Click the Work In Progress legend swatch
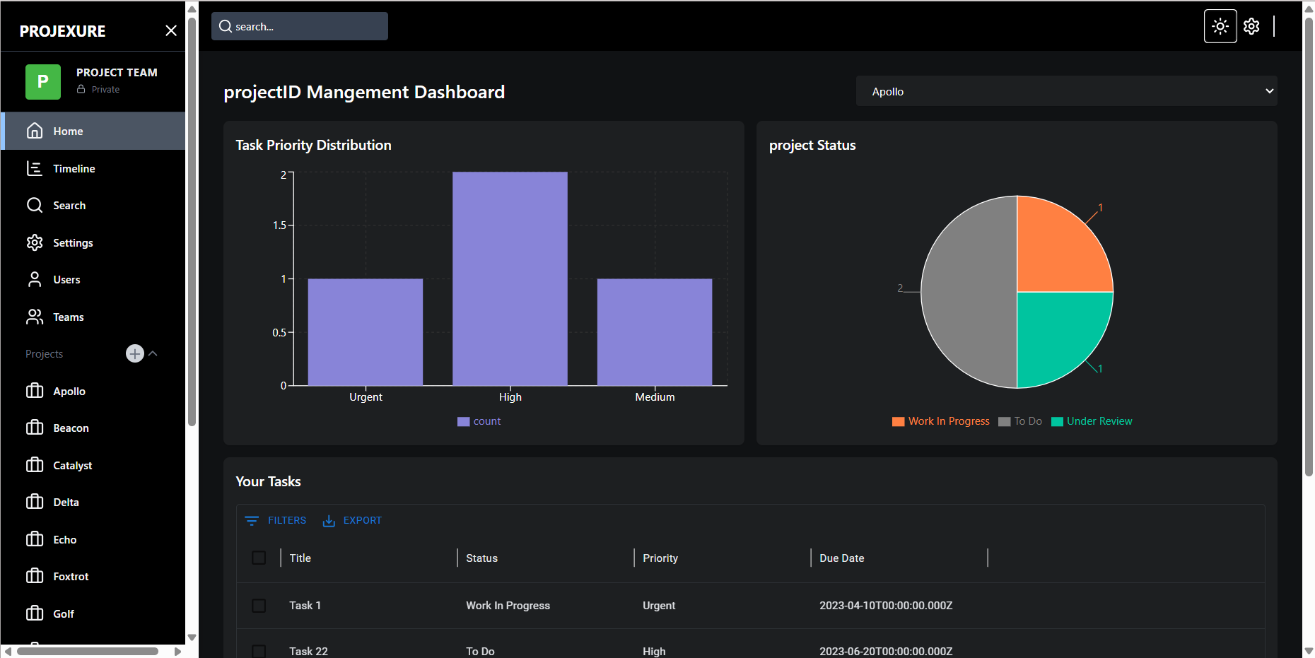Screen dimensions: 1315x658 (x=898, y=422)
